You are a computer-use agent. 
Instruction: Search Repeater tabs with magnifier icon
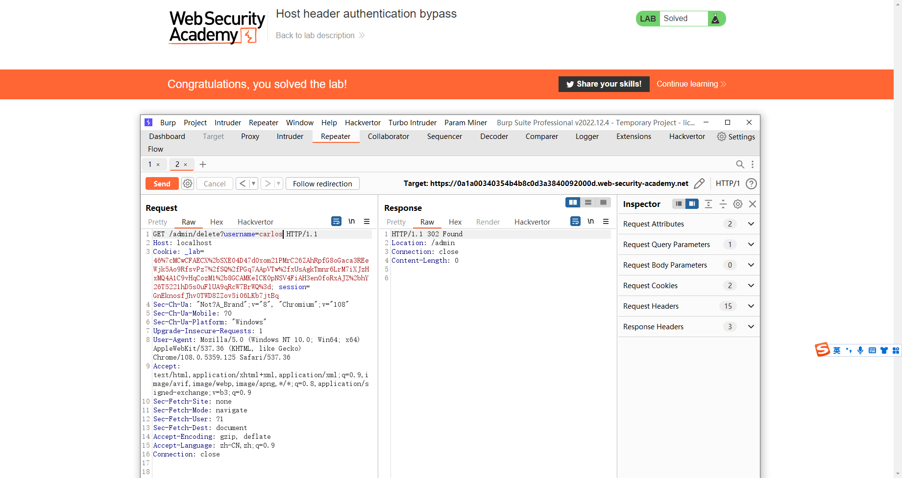coord(740,164)
